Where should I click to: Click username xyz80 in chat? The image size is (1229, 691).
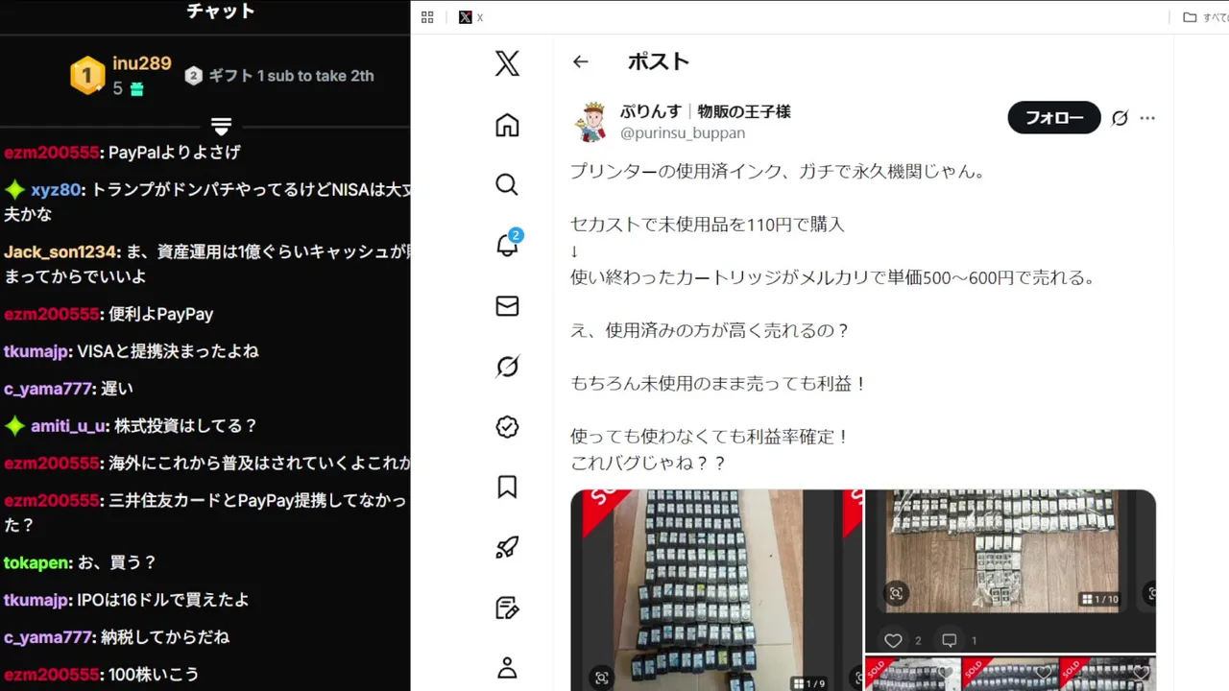click(x=56, y=189)
